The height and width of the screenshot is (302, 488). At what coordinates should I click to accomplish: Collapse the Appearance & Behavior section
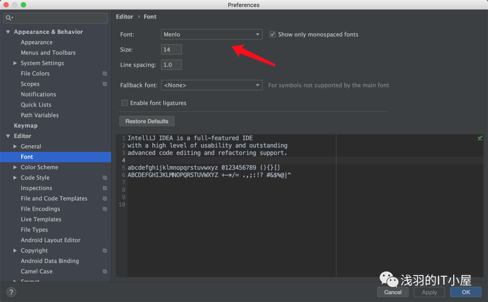pyautogui.click(x=8, y=32)
